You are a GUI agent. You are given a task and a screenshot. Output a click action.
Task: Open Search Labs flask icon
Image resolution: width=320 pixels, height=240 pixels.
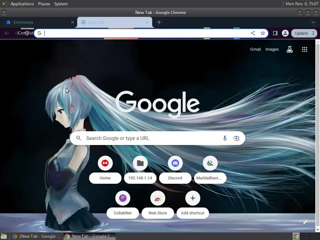pyautogui.click(x=290, y=49)
